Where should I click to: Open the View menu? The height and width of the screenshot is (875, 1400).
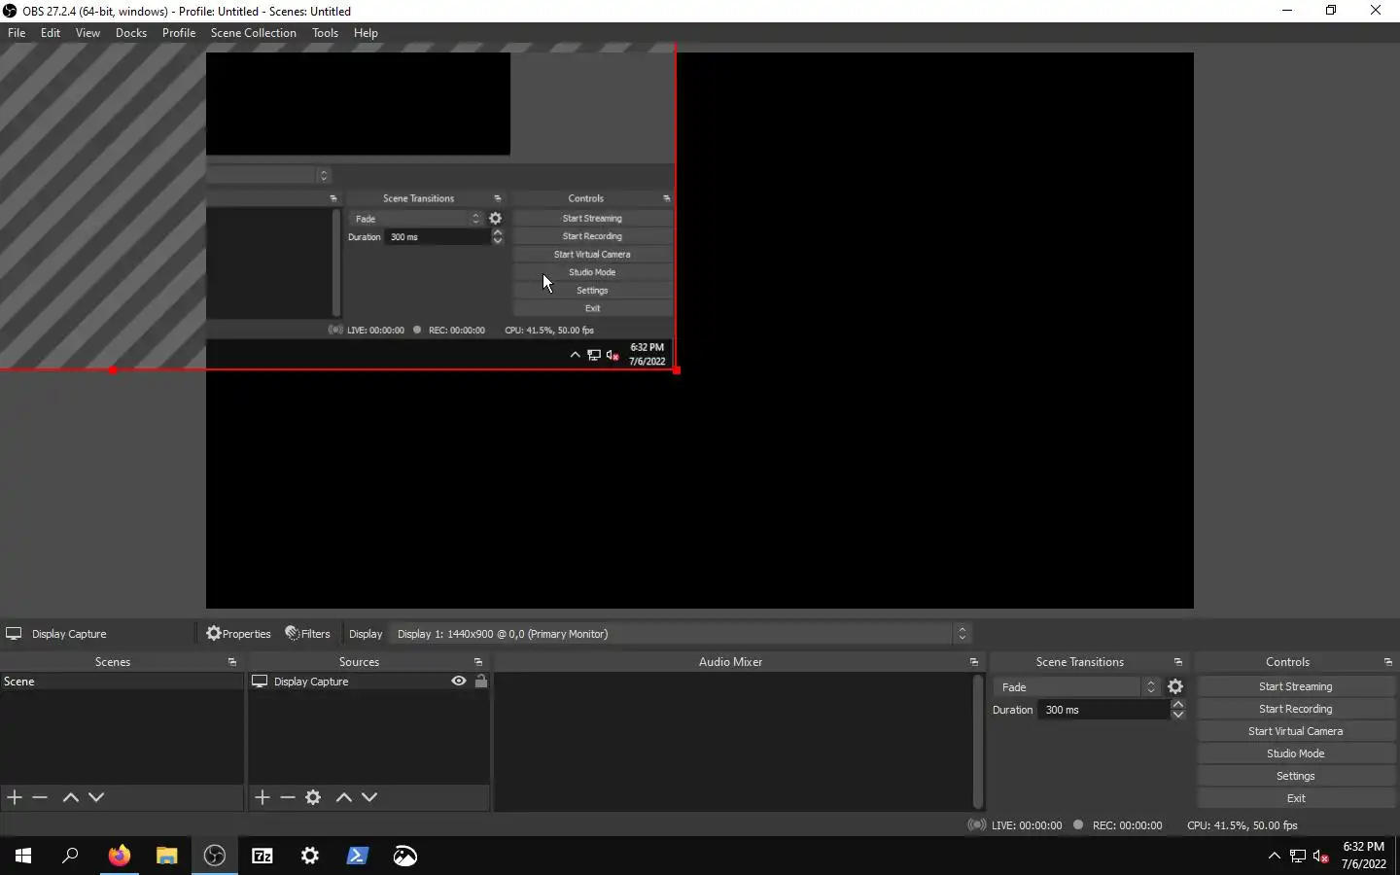click(x=87, y=33)
